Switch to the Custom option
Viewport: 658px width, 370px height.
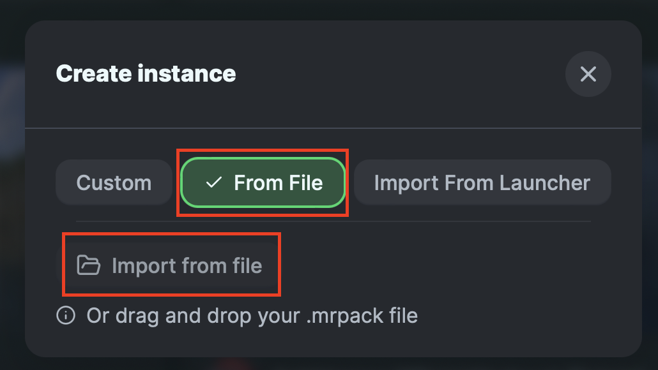click(114, 183)
